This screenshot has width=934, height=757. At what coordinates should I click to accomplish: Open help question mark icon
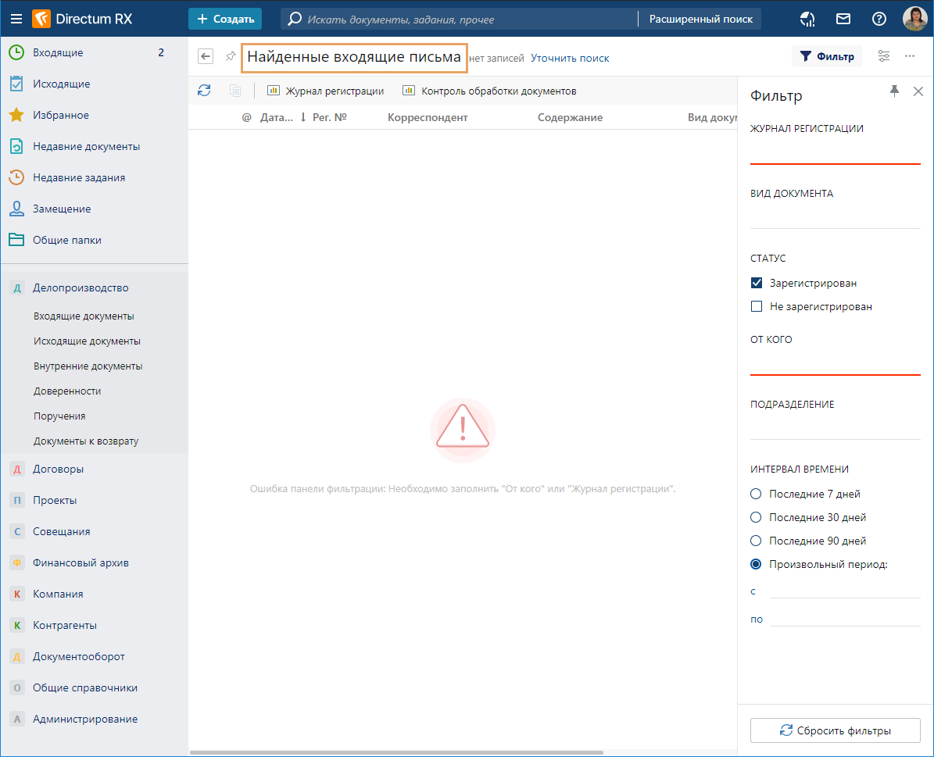pyautogui.click(x=879, y=19)
